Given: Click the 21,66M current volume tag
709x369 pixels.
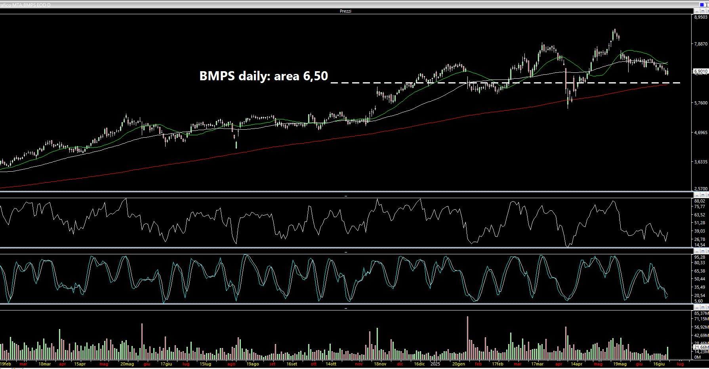Looking at the screenshot, I should 701,347.
